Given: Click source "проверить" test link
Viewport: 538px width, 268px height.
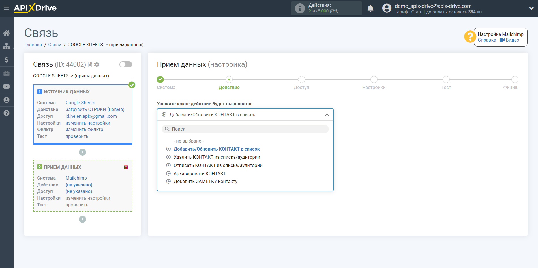Looking at the screenshot, I should 77,136.
